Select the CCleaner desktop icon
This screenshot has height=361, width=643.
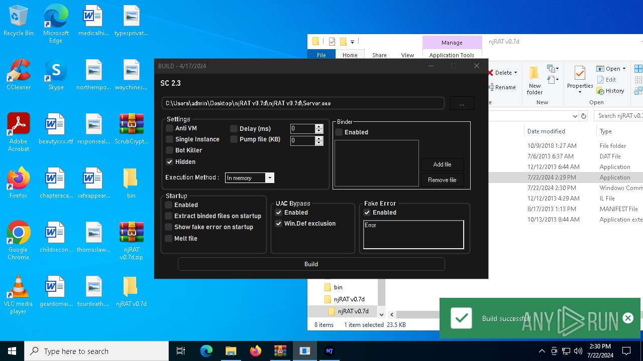pos(19,75)
